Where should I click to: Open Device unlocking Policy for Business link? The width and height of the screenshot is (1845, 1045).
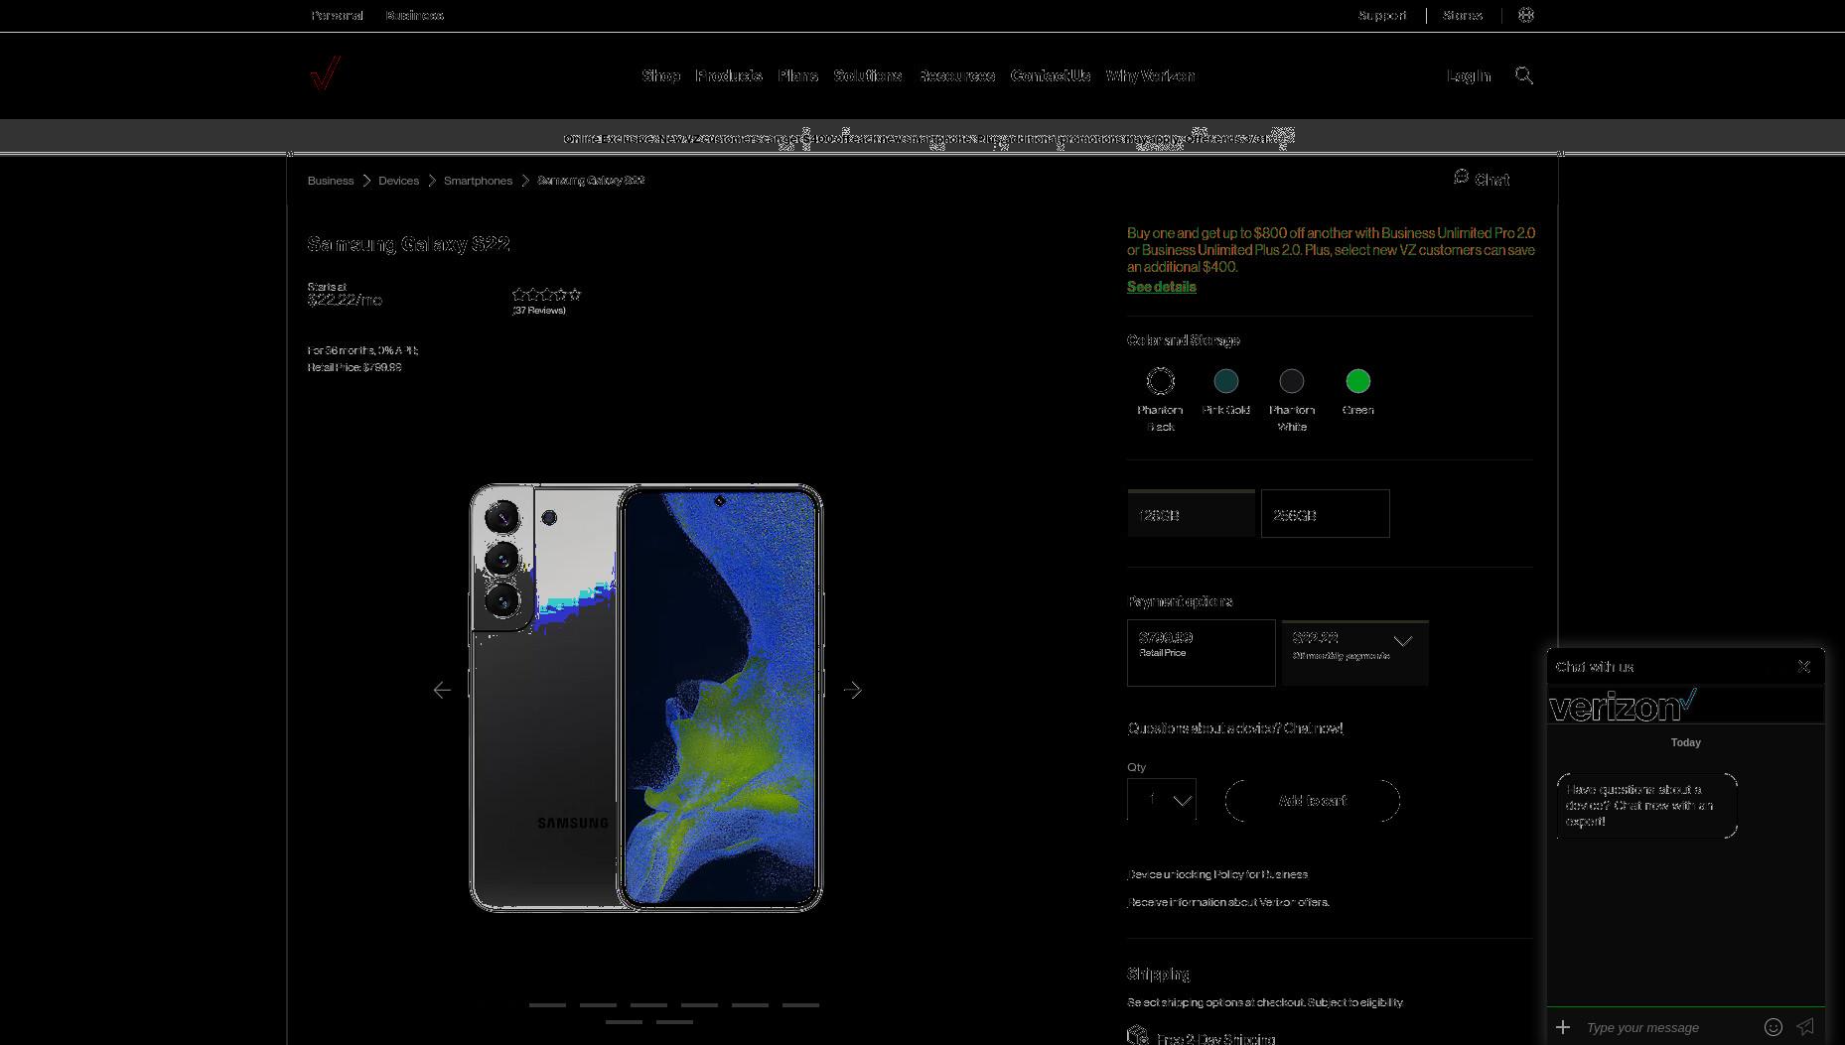(1217, 874)
